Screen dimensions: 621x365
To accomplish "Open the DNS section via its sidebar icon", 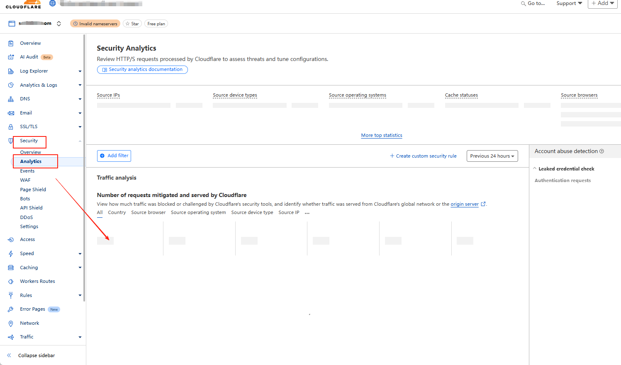I will (x=11, y=99).
